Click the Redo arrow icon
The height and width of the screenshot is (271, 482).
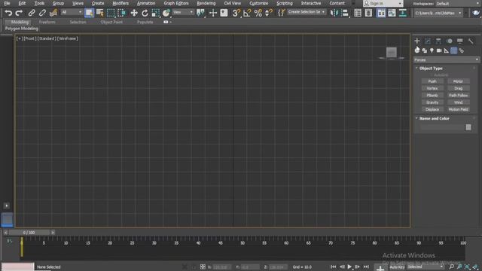(x=19, y=13)
